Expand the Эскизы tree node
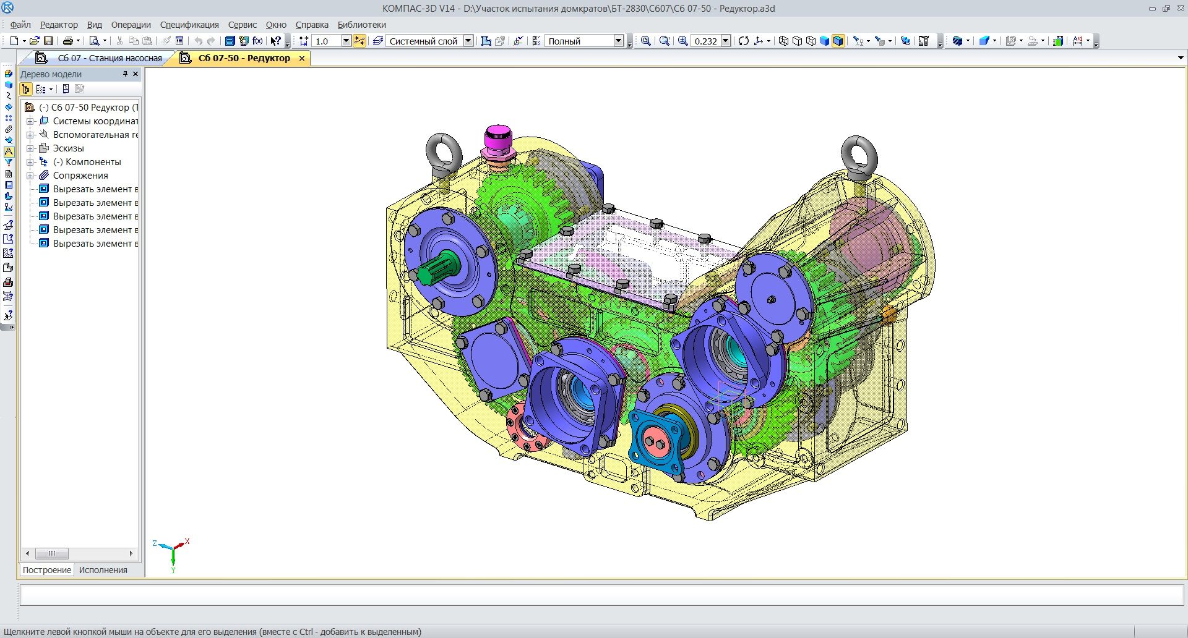Screen dimensions: 1188x638 click(30, 148)
